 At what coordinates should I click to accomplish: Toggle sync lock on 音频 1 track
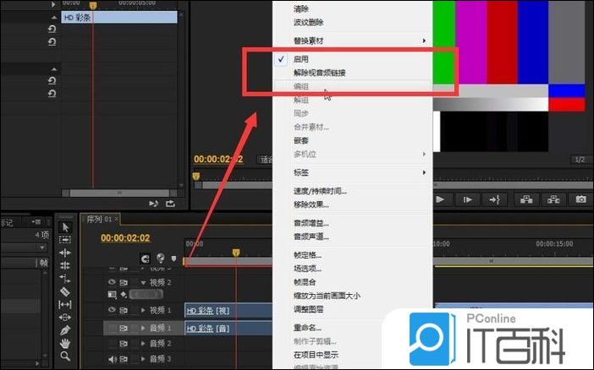pos(124,328)
